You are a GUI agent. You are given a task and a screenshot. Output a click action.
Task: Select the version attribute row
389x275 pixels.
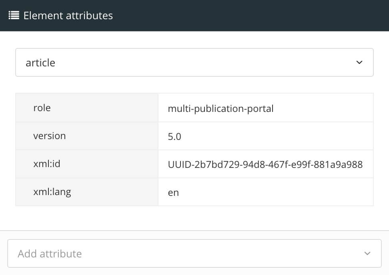[86, 136]
